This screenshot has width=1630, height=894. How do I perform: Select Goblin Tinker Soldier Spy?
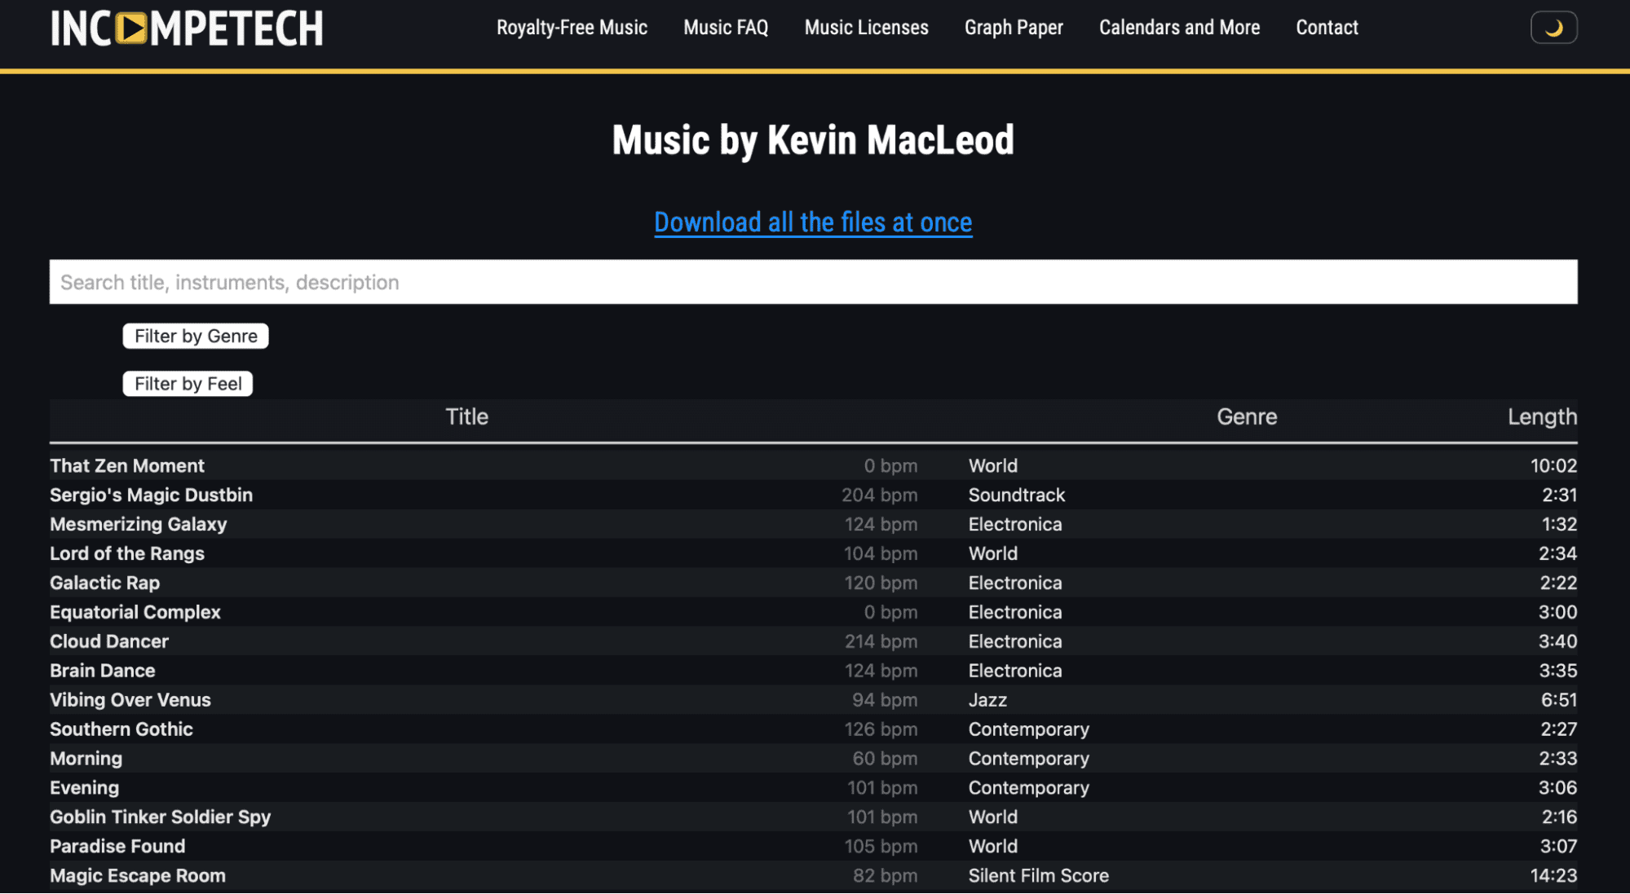(160, 817)
